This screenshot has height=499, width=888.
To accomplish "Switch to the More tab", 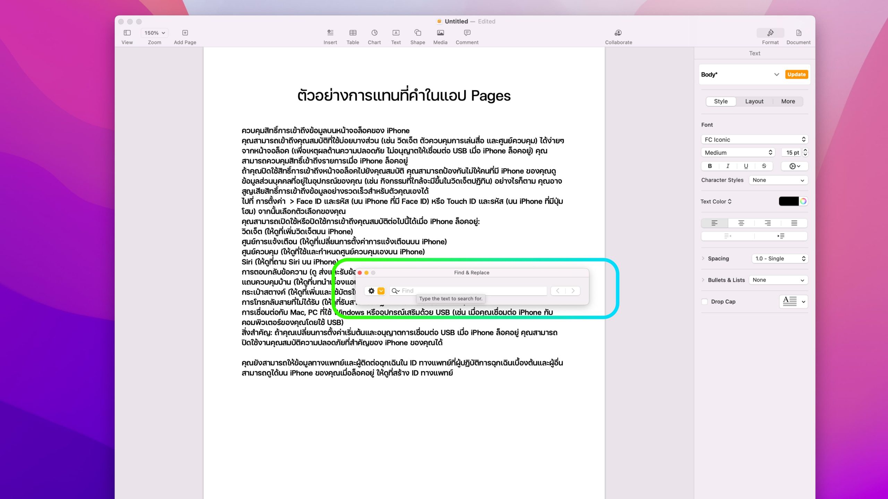I will tap(788, 101).
